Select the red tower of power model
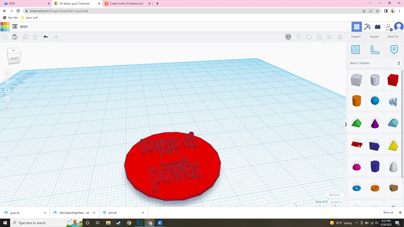The height and width of the screenshot is (227, 404). tap(172, 166)
